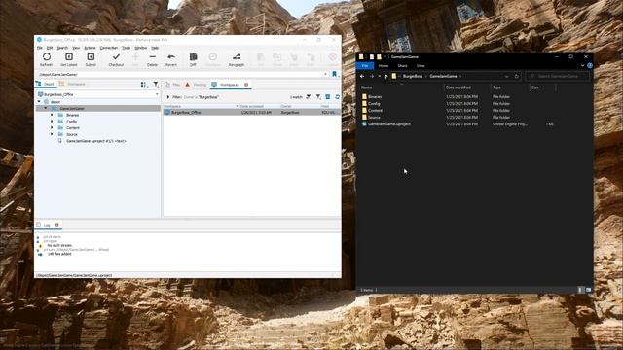
Task: Select the BurgerBoss_Office row in Workspaces list
Action: coord(251,113)
